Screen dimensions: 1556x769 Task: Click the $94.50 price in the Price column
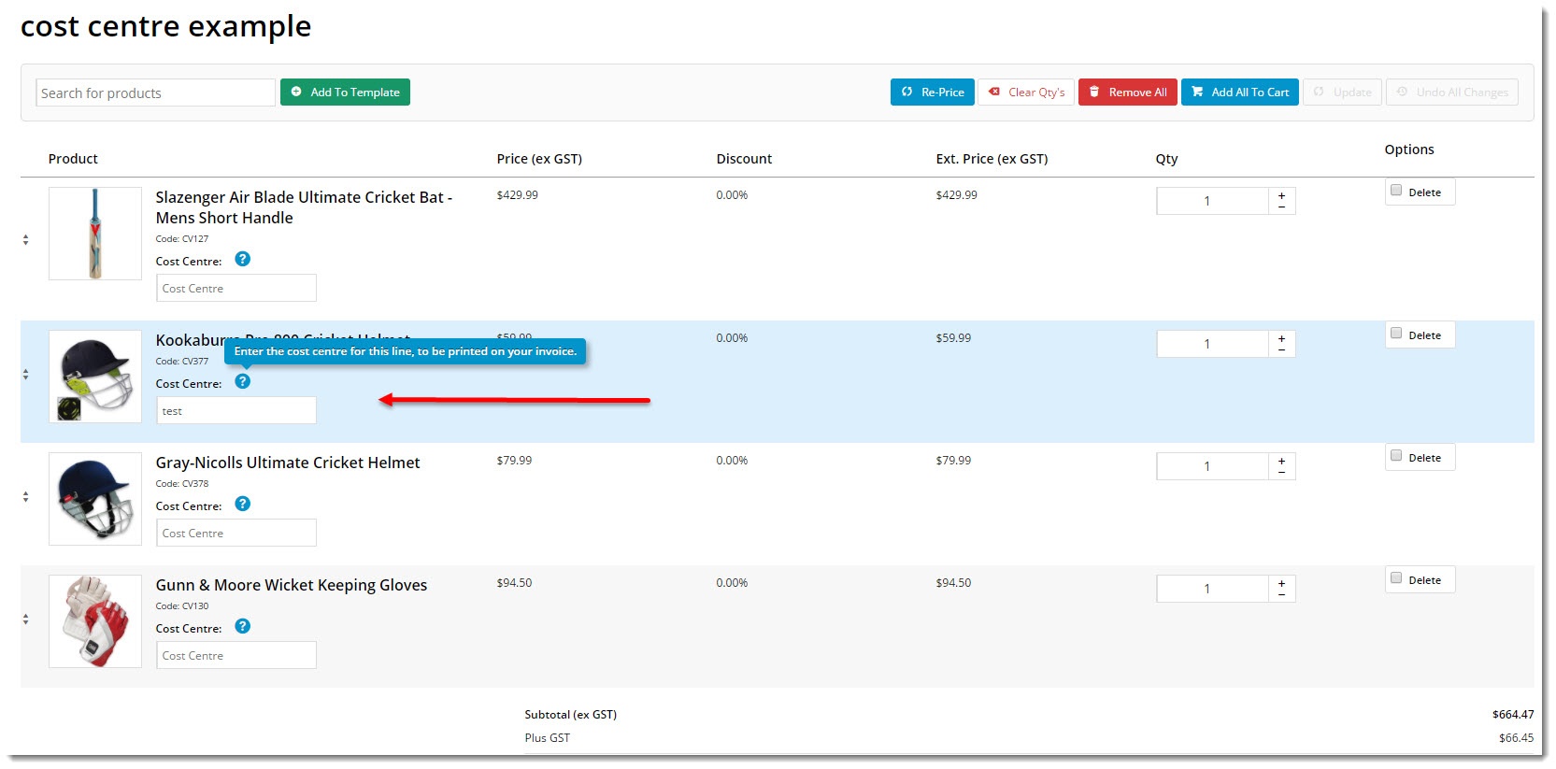pyautogui.click(x=514, y=583)
